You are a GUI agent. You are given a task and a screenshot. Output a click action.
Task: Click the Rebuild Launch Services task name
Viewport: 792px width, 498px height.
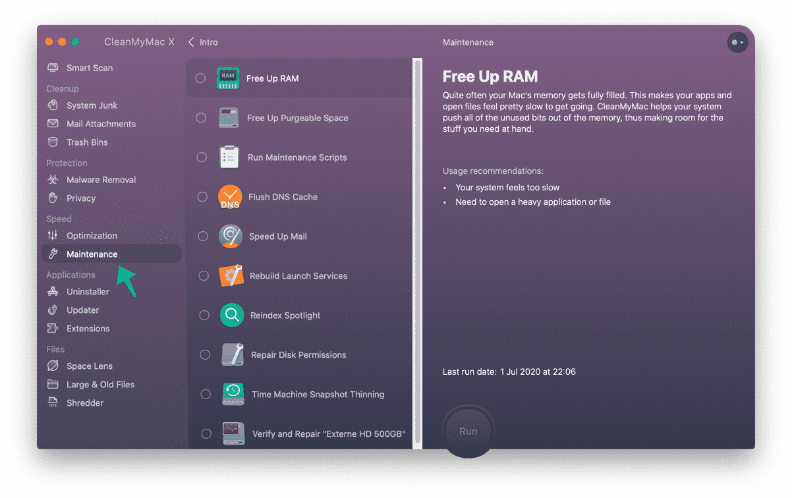(298, 276)
